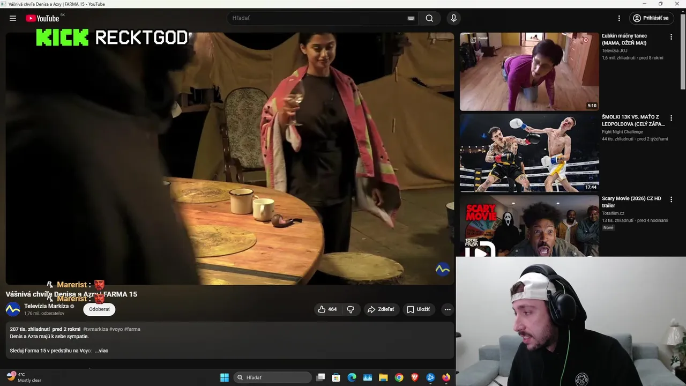Open Microsoft Store from the taskbar
Viewport: 686px width, 386px height.
(336, 377)
